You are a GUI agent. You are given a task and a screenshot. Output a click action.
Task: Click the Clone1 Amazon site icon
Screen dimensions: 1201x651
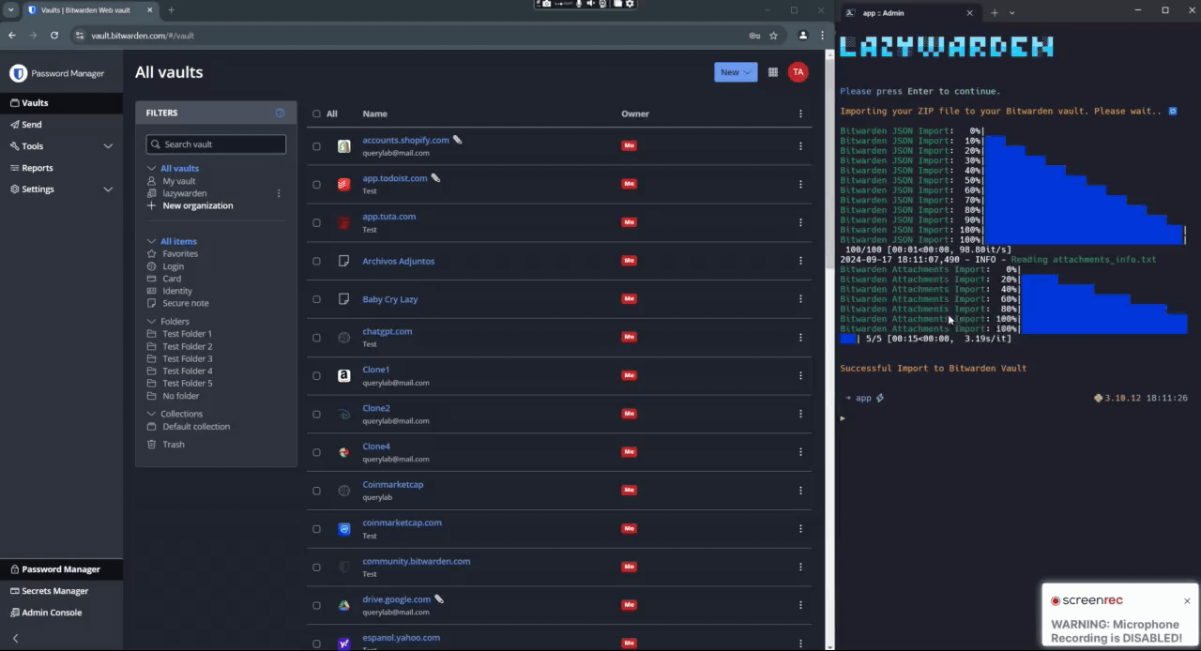pos(344,375)
